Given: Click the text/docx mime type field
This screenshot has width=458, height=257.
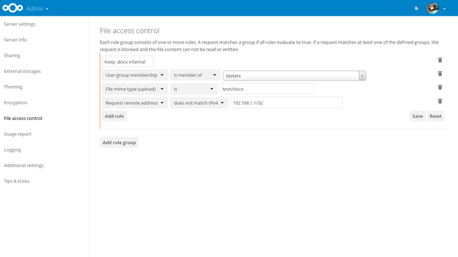Looking at the screenshot, I should click(x=267, y=89).
